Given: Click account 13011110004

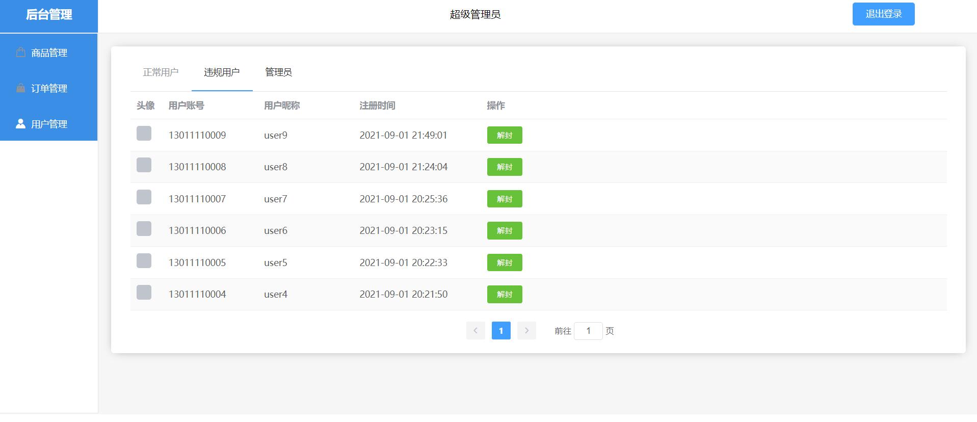Looking at the screenshot, I should click(x=197, y=294).
